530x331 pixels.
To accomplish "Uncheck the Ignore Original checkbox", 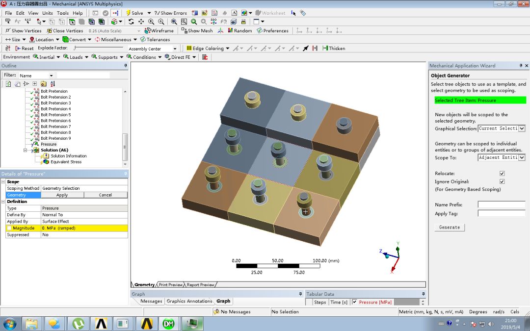I will [502, 181].
